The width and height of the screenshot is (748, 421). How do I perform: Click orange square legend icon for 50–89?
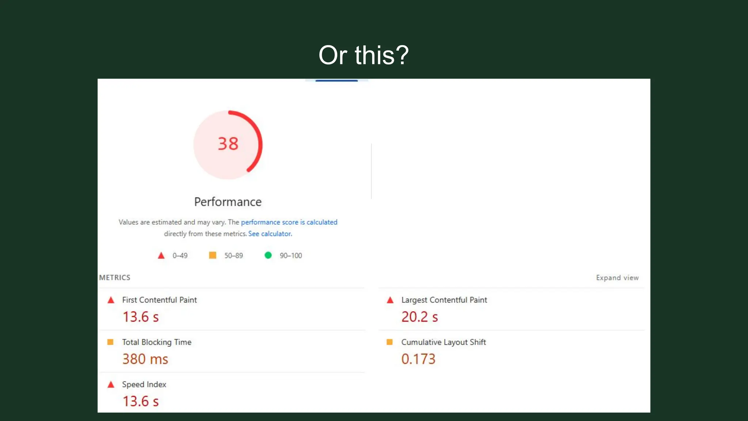pos(213,255)
